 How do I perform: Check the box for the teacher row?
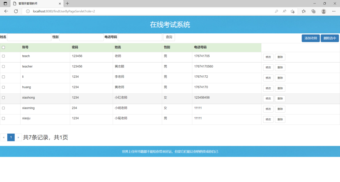point(3,66)
